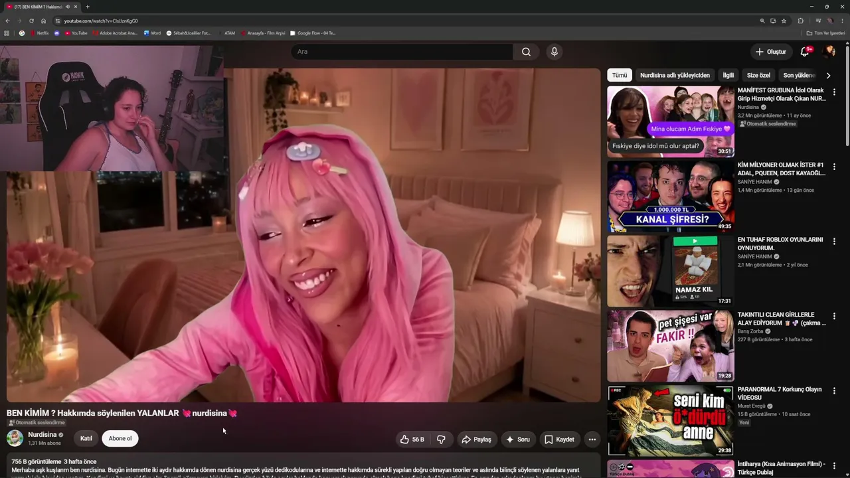Image resolution: width=850 pixels, height=478 pixels.
Task: Open YouTube notifications bell
Action: (x=805, y=52)
